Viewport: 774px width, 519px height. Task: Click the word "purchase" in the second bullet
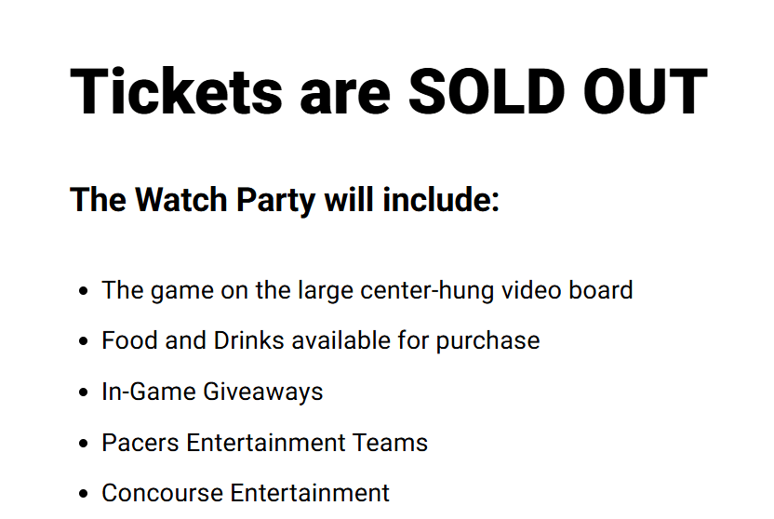coord(487,342)
